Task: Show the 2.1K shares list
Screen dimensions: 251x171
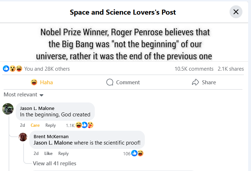Action: (231, 69)
